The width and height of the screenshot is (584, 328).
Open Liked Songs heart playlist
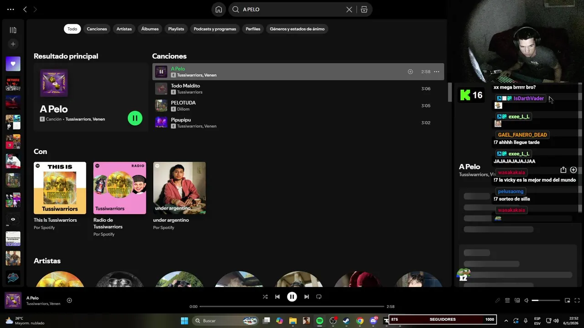13,64
